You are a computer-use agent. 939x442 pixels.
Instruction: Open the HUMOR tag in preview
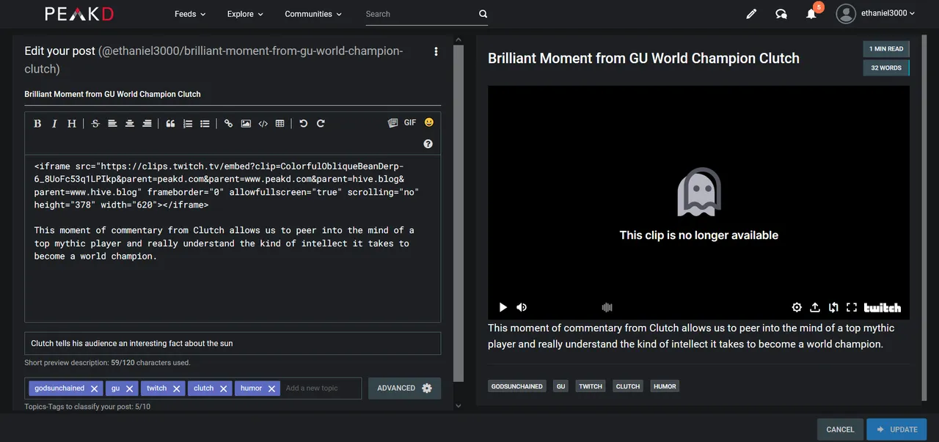coord(665,386)
